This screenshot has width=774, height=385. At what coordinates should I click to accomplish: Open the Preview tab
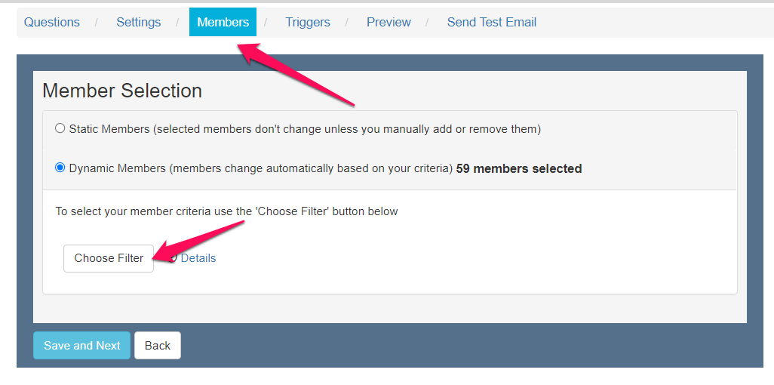click(x=389, y=22)
